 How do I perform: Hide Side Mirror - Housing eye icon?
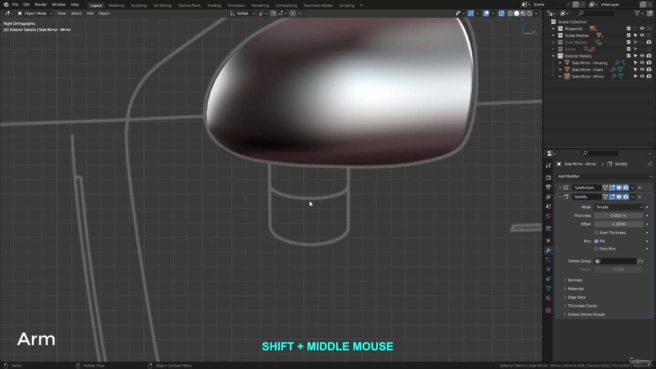tap(642, 63)
